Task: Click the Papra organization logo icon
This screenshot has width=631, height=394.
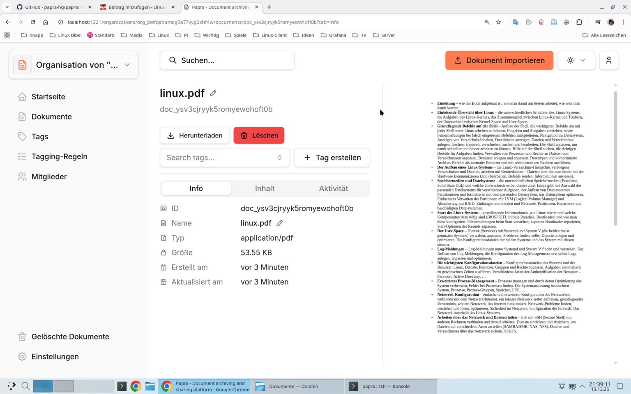Action: (x=22, y=64)
